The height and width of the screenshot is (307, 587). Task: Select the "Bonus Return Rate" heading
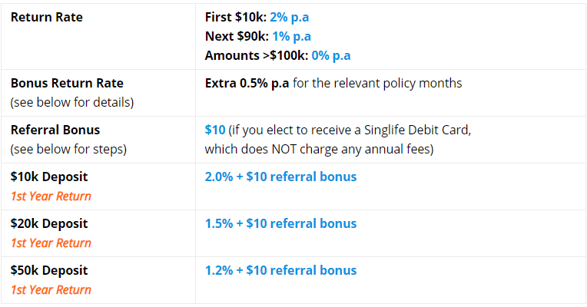click(x=67, y=83)
